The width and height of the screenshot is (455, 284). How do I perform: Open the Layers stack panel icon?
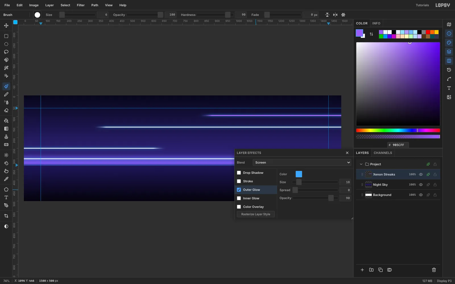449,52
